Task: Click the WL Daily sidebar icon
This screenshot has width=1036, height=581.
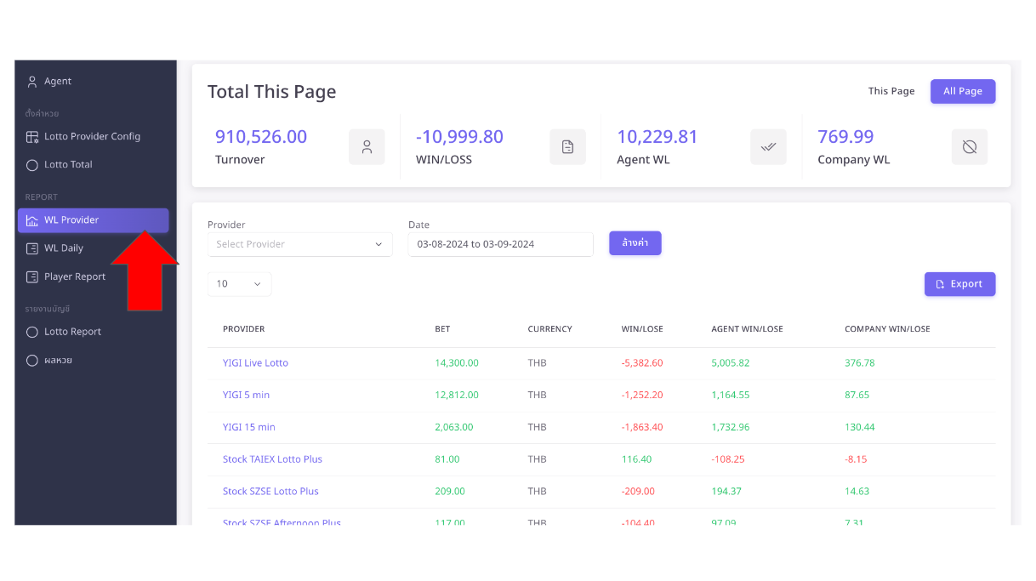Action: point(32,248)
